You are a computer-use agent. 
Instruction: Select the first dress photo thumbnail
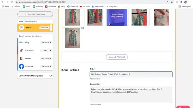72,17
